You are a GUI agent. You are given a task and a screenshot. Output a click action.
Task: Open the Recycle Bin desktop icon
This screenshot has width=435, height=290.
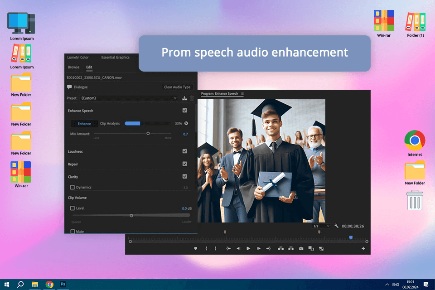[x=415, y=200]
